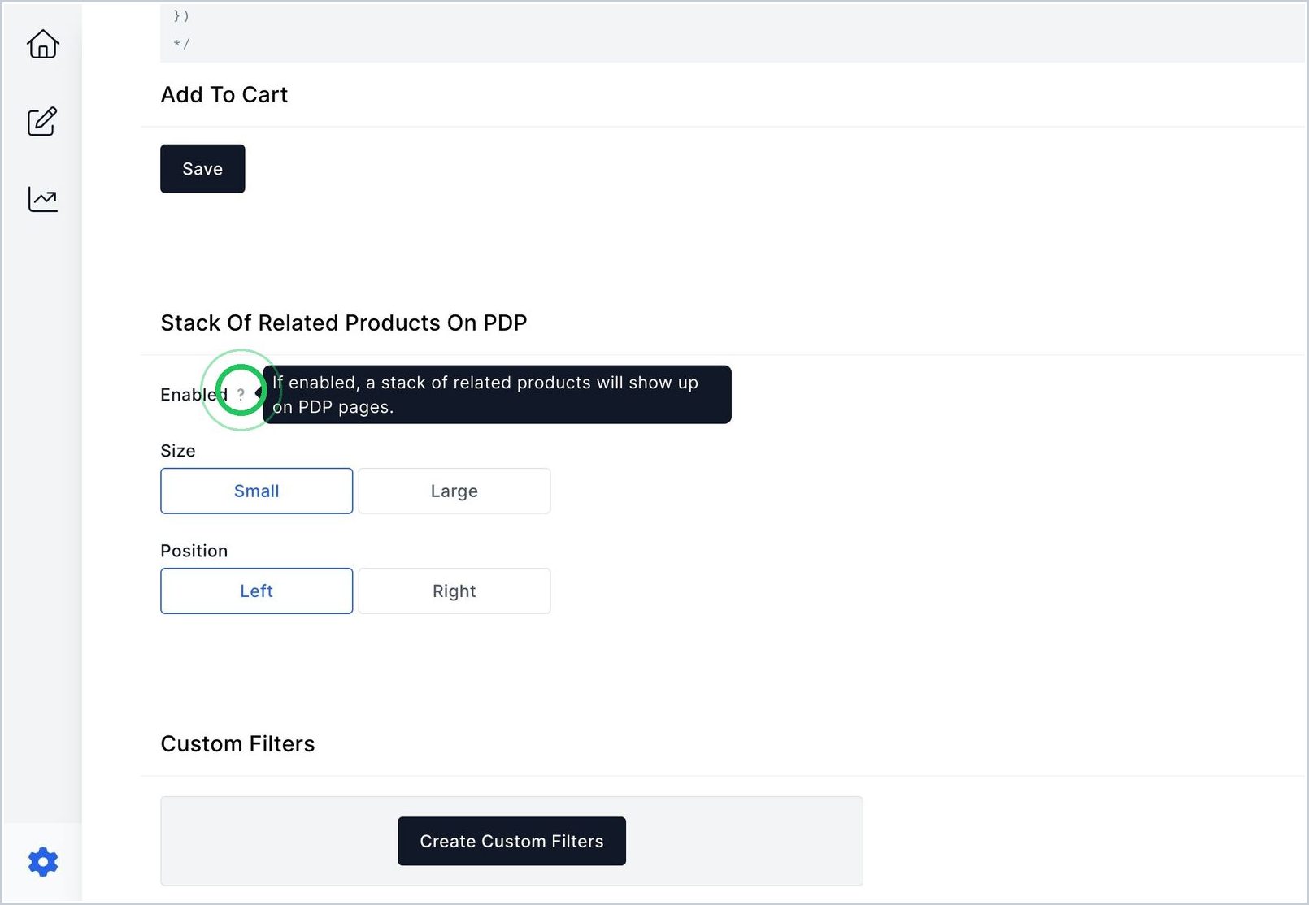Viewport: 1309px width, 905px height.
Task: Open the analytics chart icon in sidebar
Action: click(42, 199)
